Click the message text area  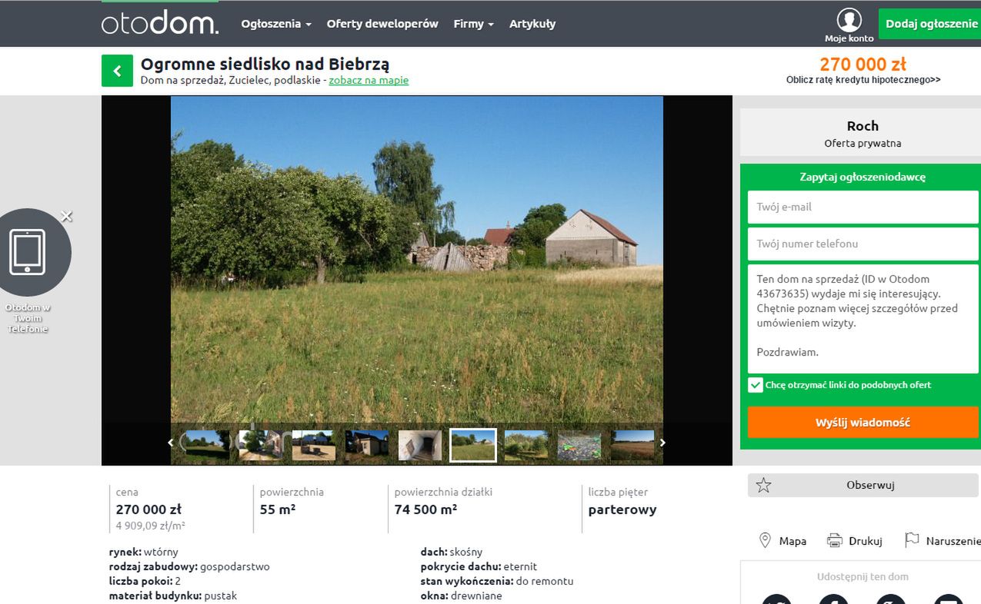tap(863, 319)
